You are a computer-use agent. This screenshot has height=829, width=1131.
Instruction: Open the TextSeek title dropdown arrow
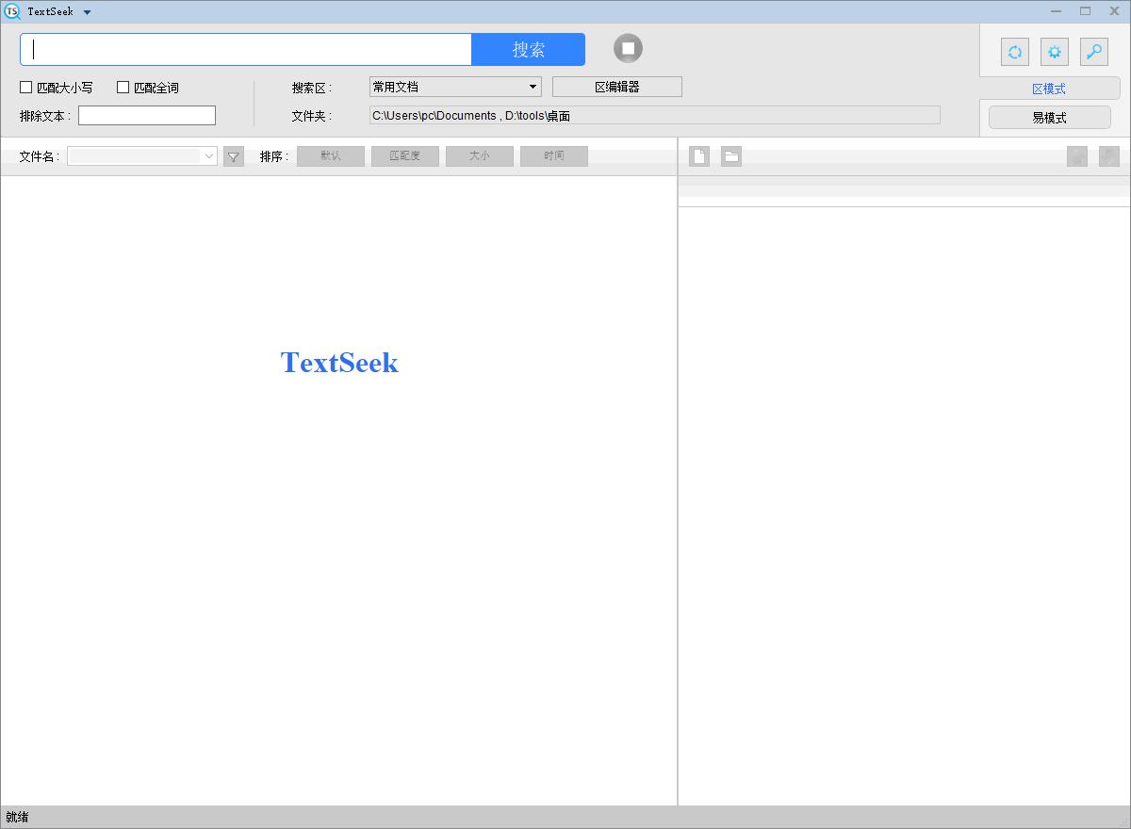coord(87,12)
